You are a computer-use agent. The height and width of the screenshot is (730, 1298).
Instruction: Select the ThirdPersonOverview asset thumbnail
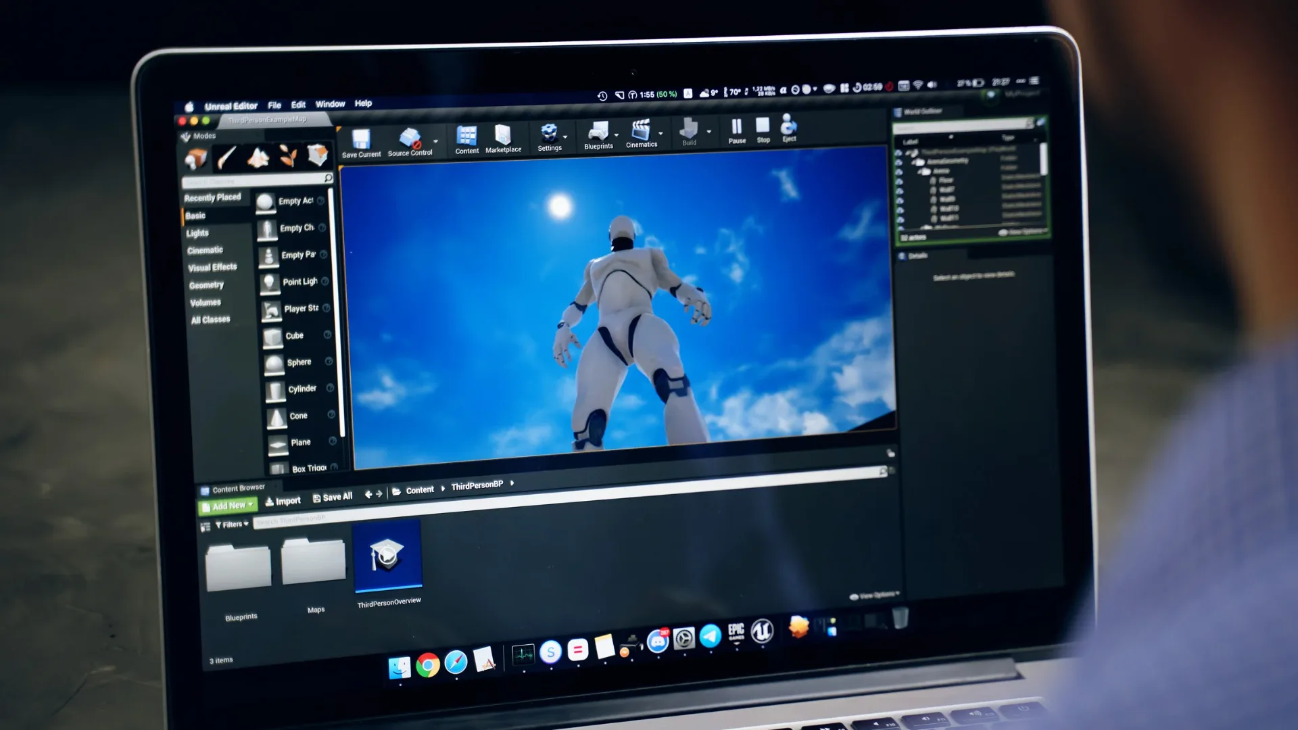[387, 556]
